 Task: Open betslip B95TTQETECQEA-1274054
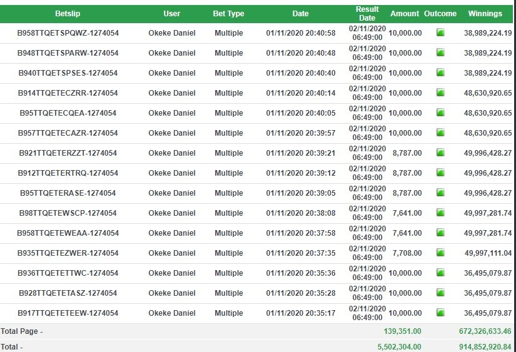(68, 113)
